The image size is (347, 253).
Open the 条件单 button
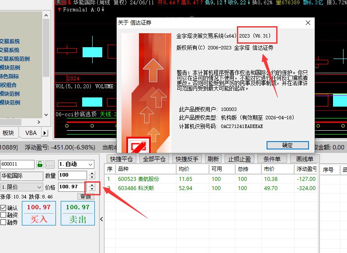pyautogui.click(x=272, y=159)
